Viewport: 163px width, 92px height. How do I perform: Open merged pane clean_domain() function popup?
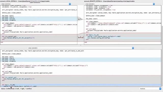(x=81, y=48)
